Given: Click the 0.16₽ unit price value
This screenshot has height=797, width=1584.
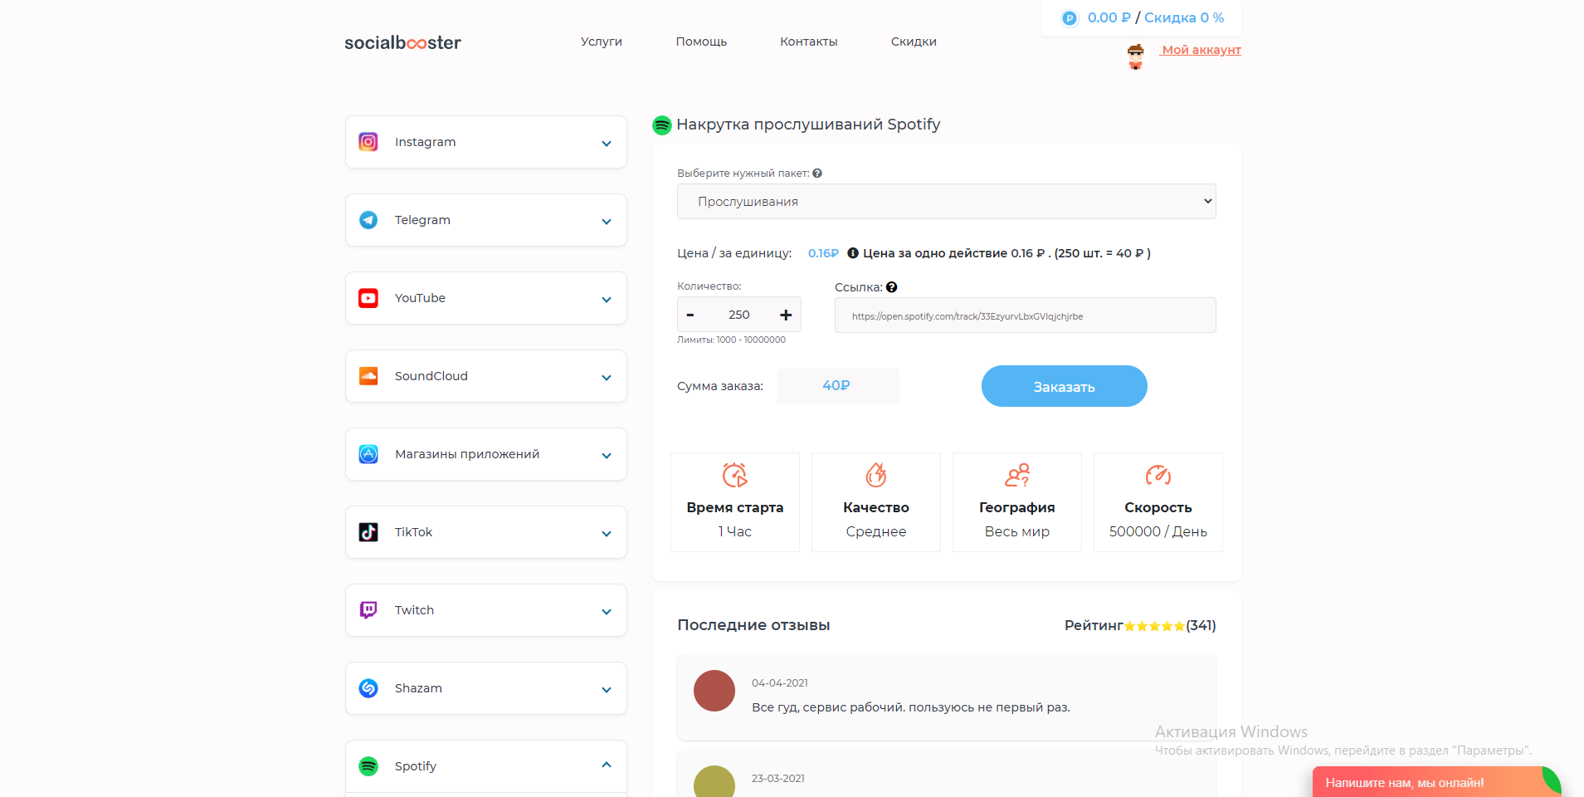Looking at the screenshot, I should click(823, 253).
